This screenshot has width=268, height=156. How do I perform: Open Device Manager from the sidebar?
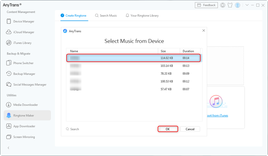[24, 21]
